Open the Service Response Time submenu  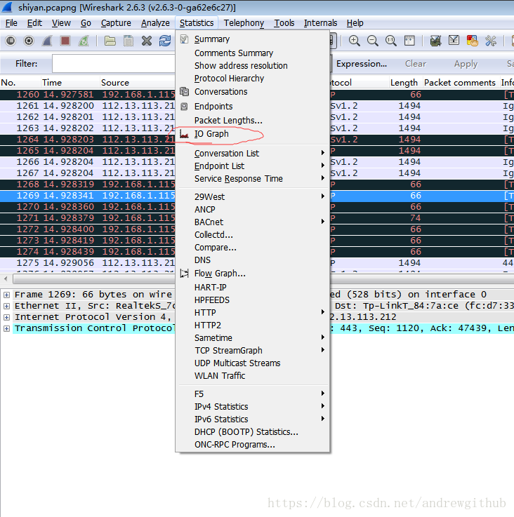click(253, 179)
